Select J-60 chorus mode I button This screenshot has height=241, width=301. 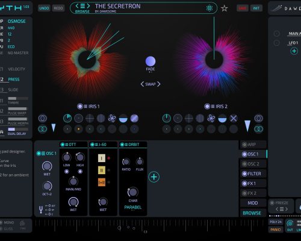[102, 158]
